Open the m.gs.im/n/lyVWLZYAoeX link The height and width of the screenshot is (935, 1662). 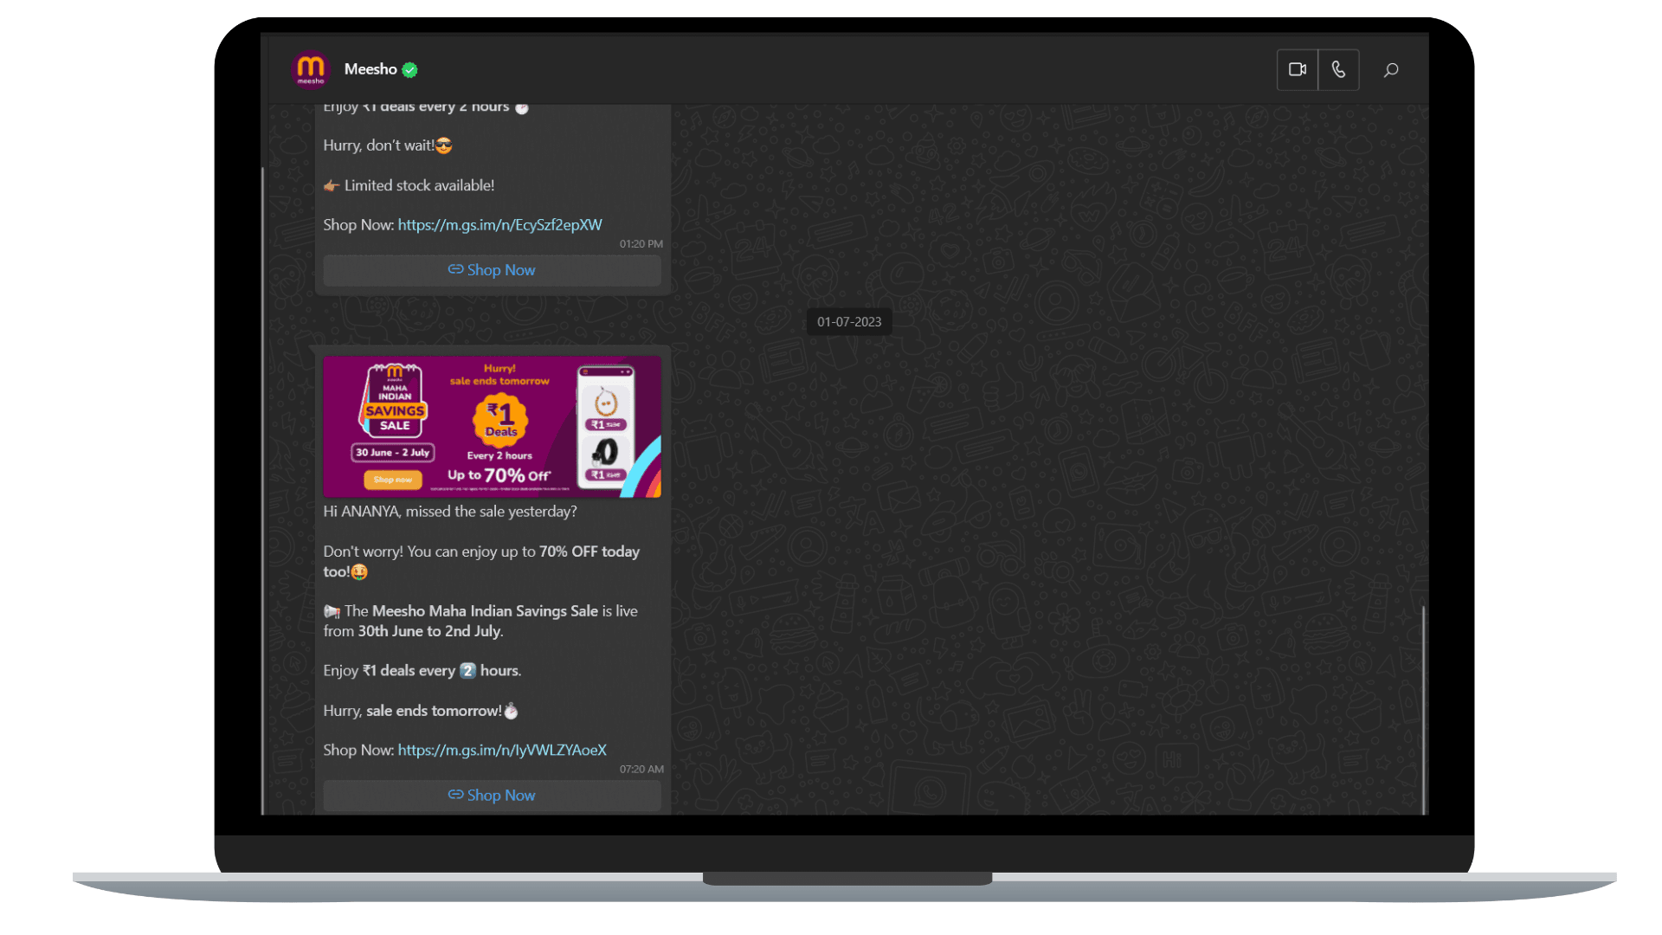[x=502, y=750]
